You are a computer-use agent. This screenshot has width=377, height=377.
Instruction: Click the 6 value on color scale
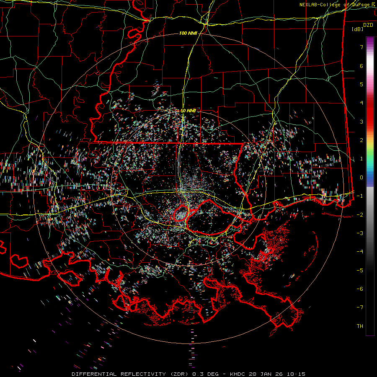(x=362, y=66)
